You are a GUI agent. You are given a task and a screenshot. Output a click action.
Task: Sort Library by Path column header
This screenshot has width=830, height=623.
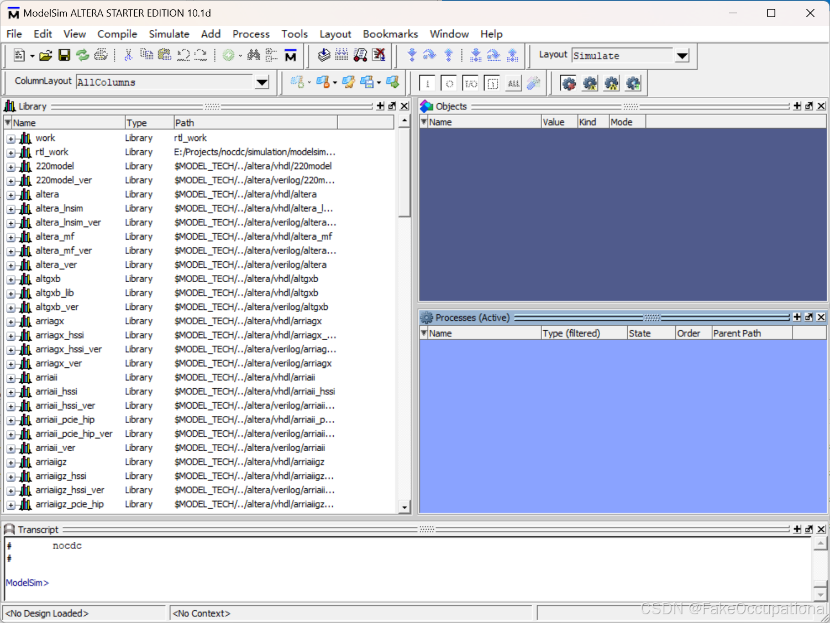click(x=255, y=123)
